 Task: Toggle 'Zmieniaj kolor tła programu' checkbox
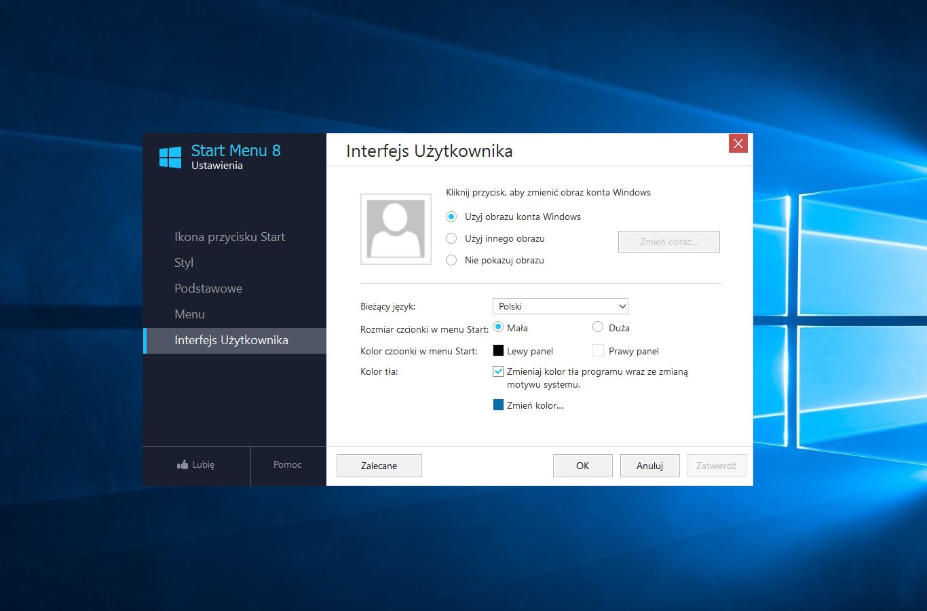point(498,371)
